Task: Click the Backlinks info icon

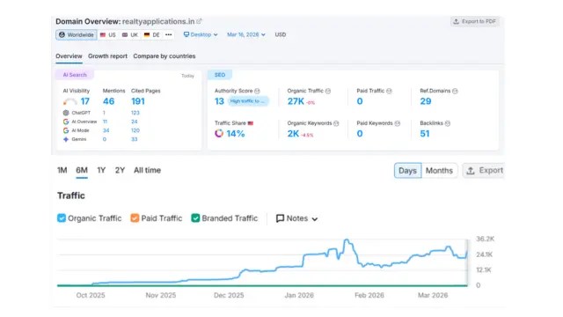Action: pyautogui.click(x=448, y=123)
